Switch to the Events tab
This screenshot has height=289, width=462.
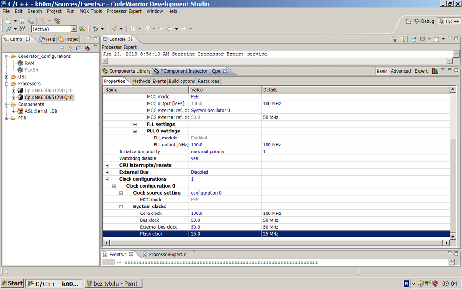click(159, 81)
